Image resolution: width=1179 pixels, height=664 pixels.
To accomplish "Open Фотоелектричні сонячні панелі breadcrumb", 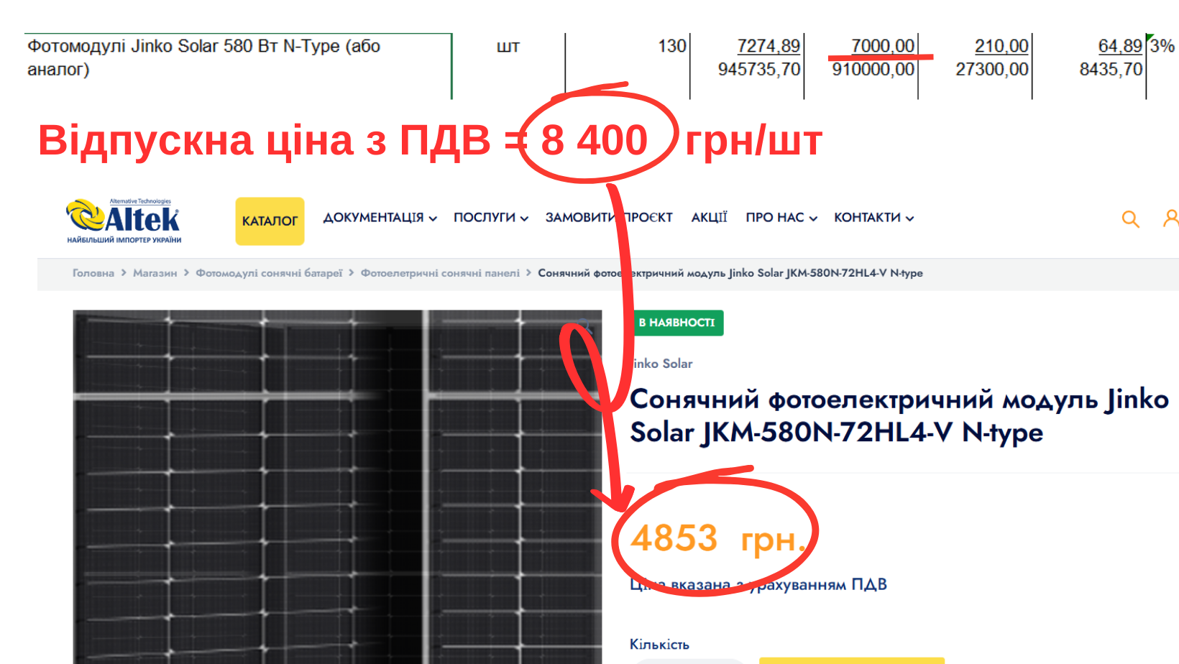I will pyautogui.click(x=440, y=273).
